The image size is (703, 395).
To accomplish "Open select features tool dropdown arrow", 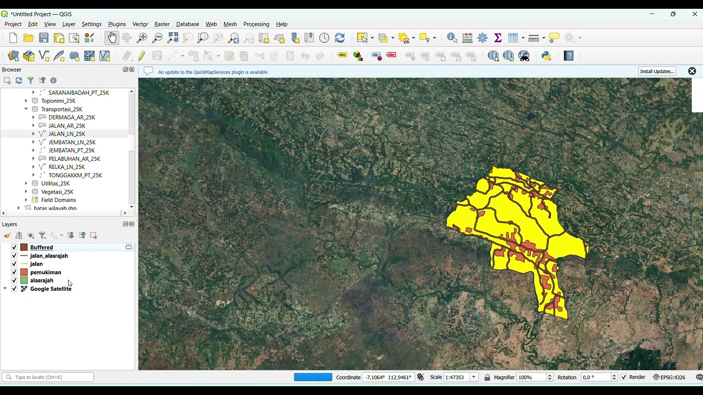I will pyautogui.click(x=372, y=38).
